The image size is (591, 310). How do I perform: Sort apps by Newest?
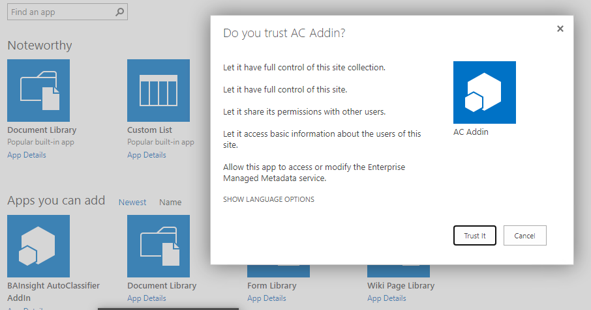(132, 203)
